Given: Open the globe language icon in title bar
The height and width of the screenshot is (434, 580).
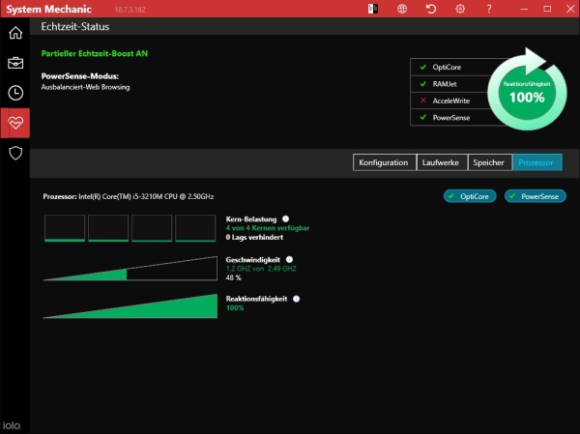Looking at the screenshot, I should pos(402,9).
